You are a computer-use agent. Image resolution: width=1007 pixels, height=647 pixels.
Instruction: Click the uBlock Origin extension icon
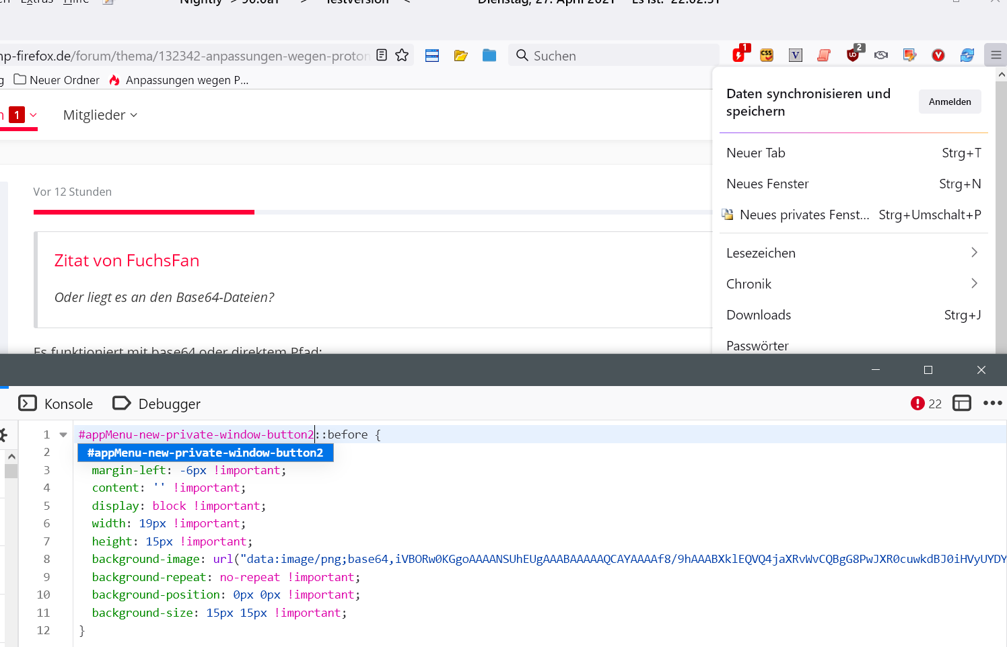tap(854, 55)
